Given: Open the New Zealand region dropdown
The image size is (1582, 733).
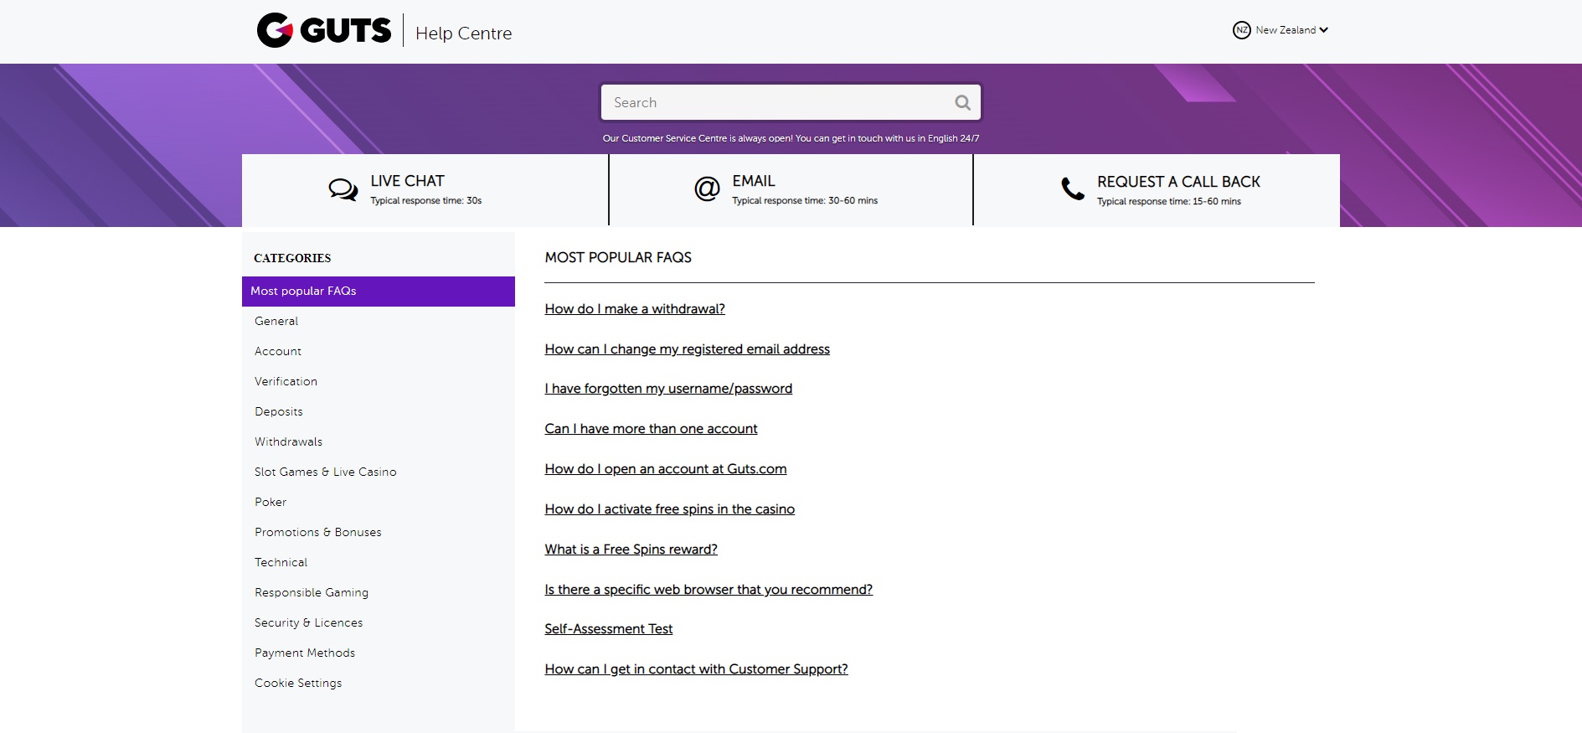Looking at the screenshot, I should coord(1281,30).
